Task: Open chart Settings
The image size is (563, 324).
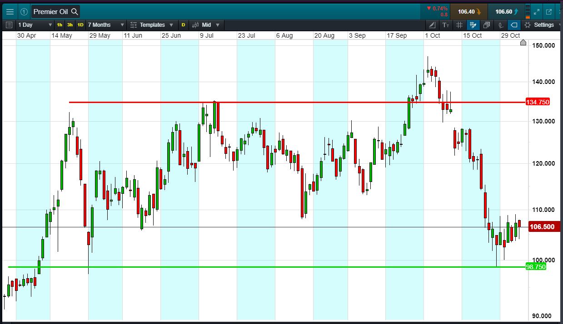Action: click(x=539, y=25)
